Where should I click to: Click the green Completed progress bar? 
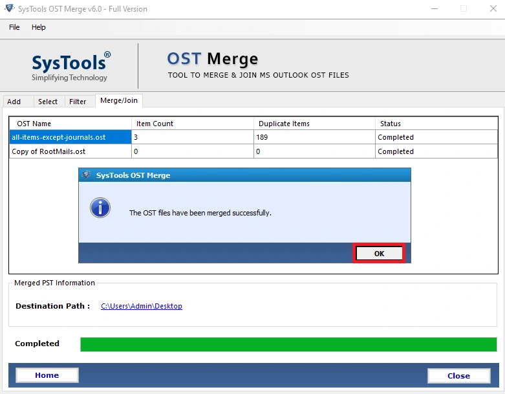[288, 344]
